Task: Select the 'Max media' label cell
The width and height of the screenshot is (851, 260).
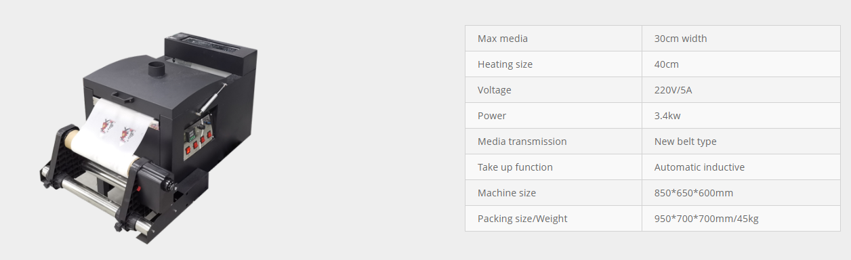Action: coord(554,39)
